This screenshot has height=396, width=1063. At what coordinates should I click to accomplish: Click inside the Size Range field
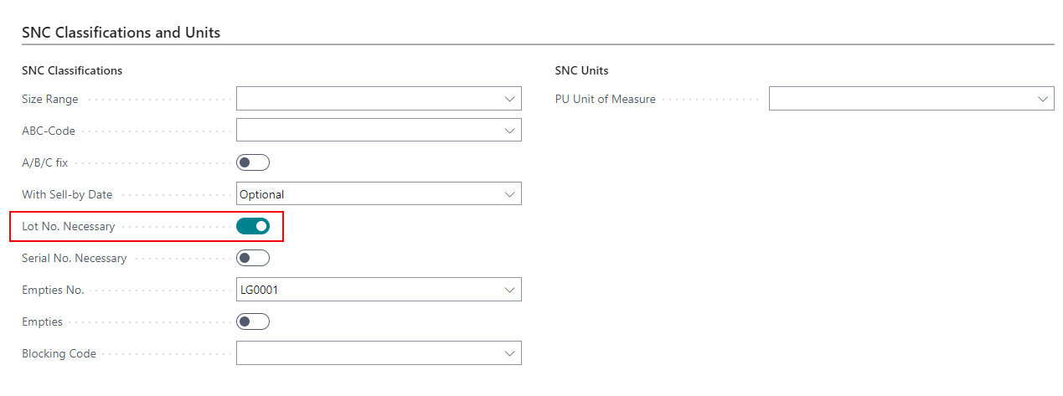(x=369, y=99)
